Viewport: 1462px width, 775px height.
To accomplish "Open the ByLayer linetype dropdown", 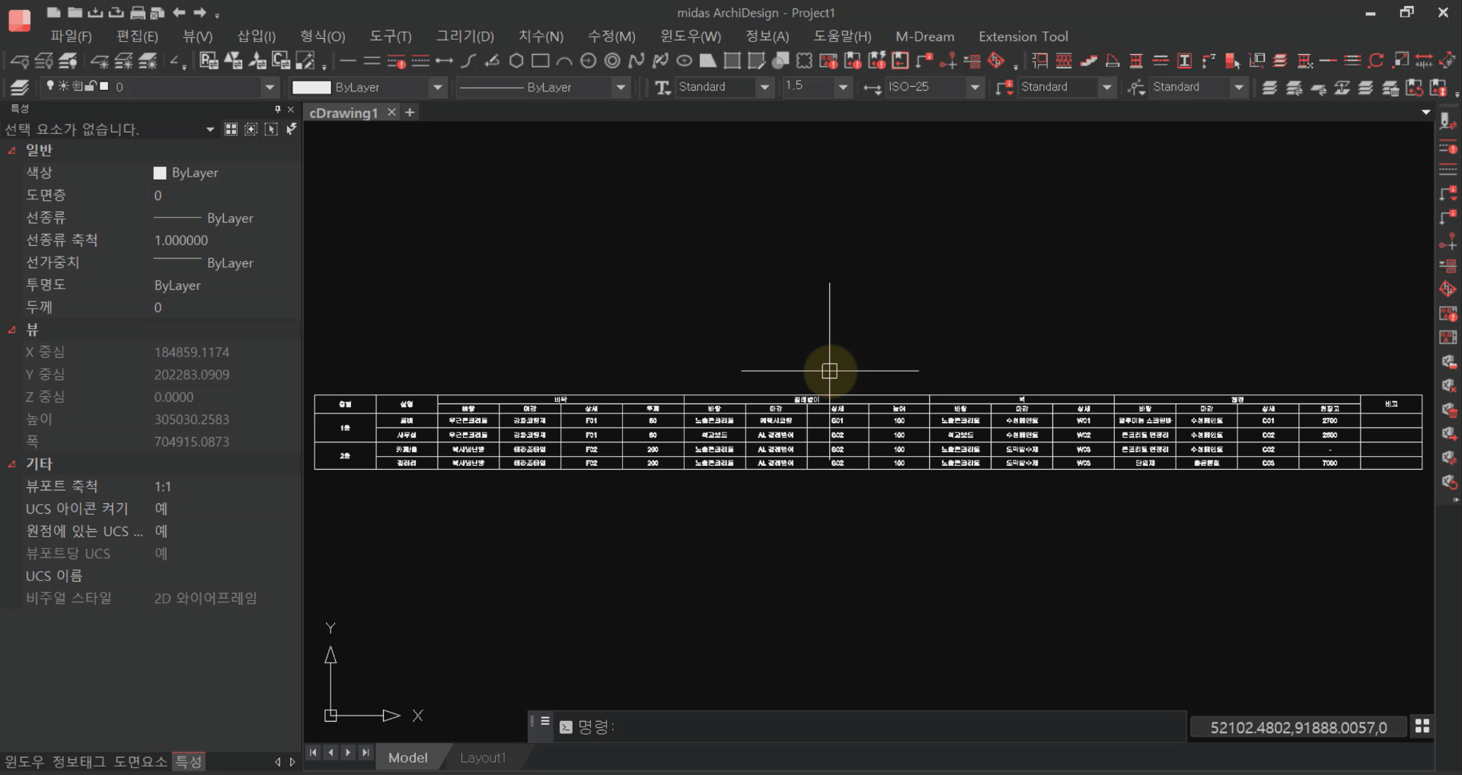I will [621, 88].
